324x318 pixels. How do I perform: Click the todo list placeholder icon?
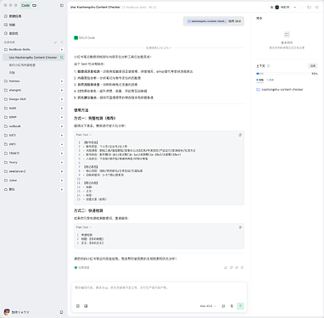click(287, 35)
